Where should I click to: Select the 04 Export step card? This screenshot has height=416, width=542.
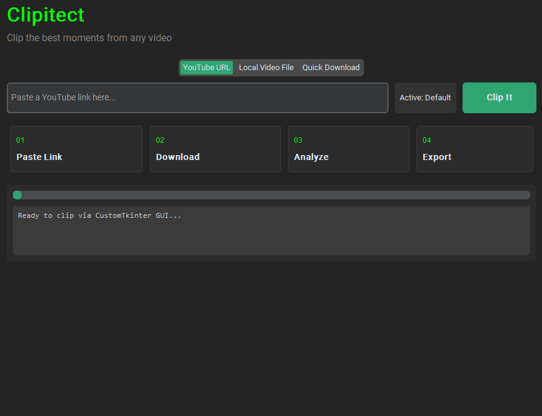pyautogui.click(x=474, y=149)
